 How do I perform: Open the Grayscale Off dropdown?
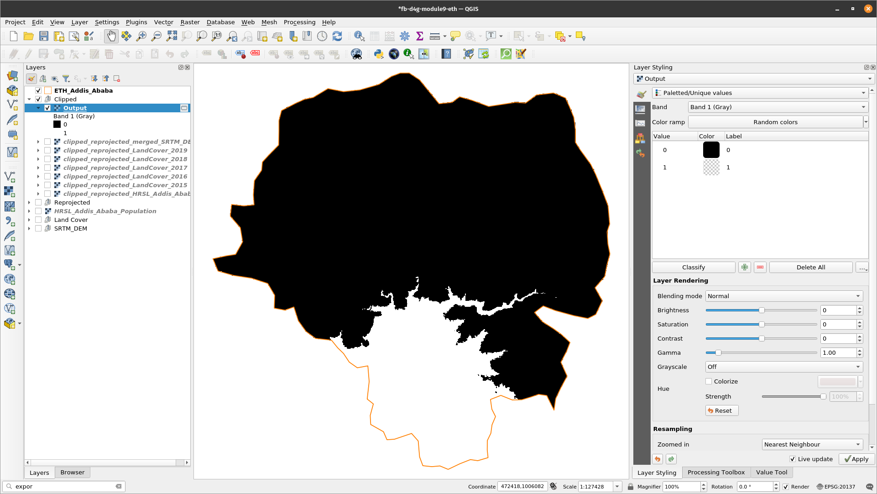click(784, 367)
